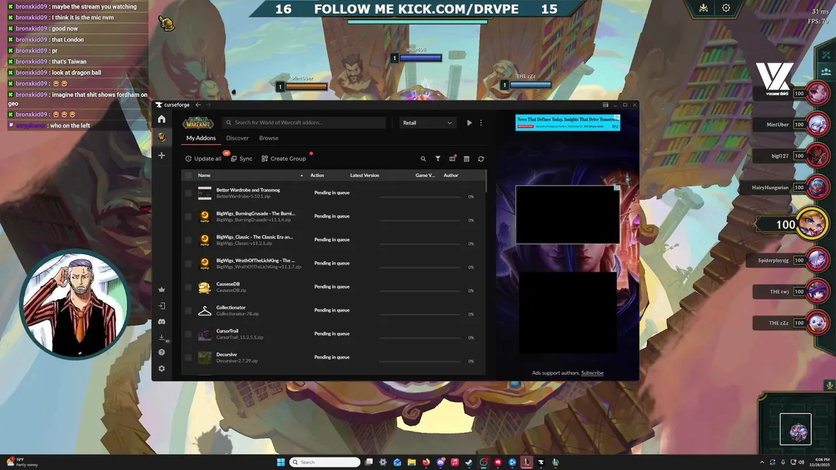
Task: Expand the Retail game version dropdown
Action: click(x=427, y=123)
